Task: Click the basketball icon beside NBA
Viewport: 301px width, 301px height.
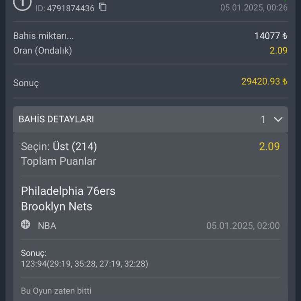Action: point(25,225)
